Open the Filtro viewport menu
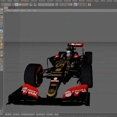 coord(29,10)
